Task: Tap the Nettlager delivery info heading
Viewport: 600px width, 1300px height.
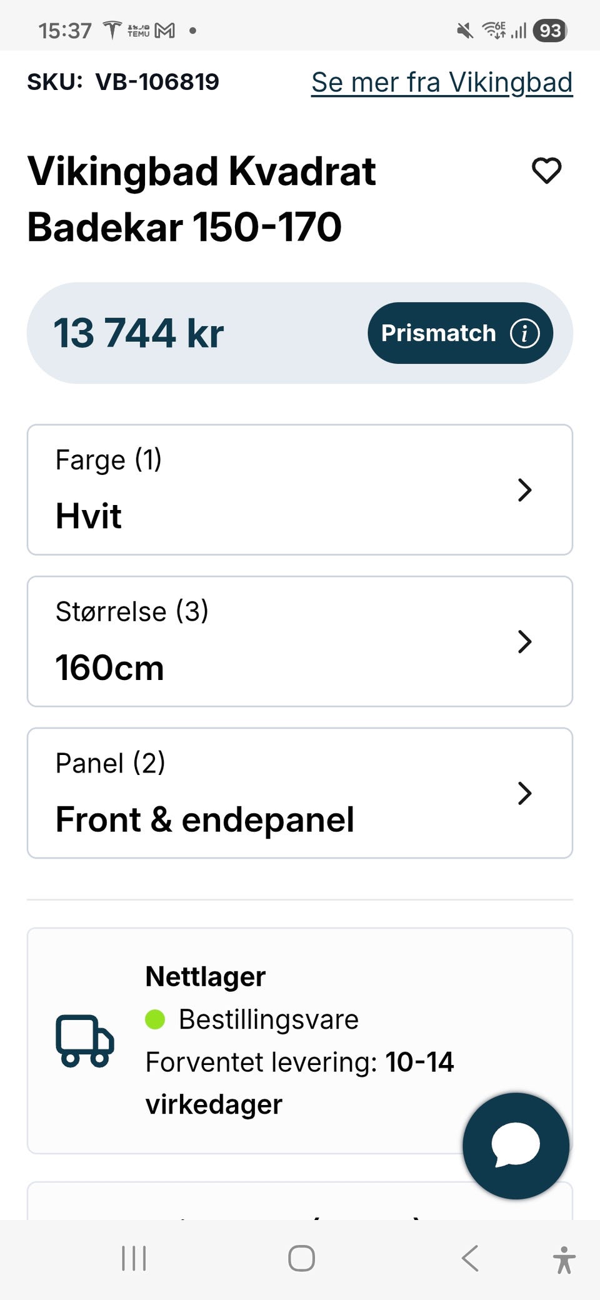Action: (x=206, y=976)
